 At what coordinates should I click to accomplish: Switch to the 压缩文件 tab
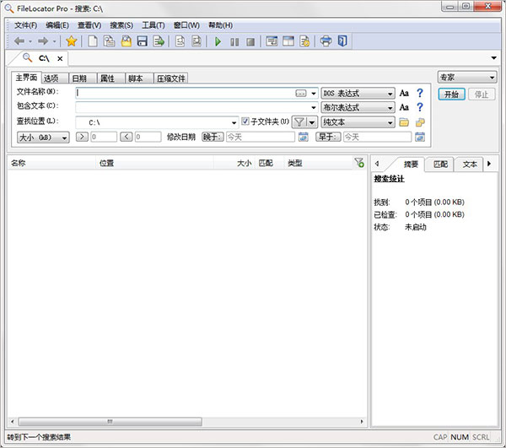point(170,78)
